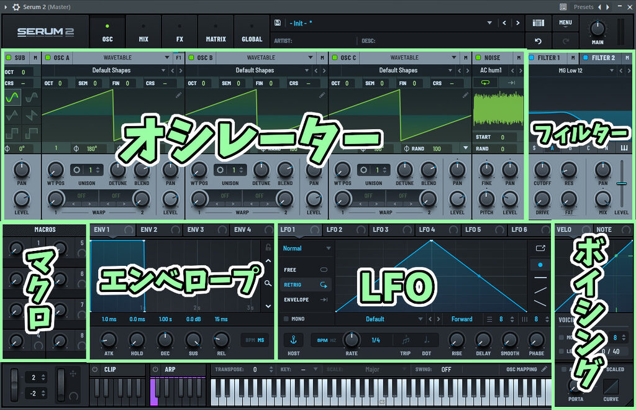Toggle the FILTER 1 enable switch
The height and width of the screenshot is (410, 636).
(x=532, y=58)
